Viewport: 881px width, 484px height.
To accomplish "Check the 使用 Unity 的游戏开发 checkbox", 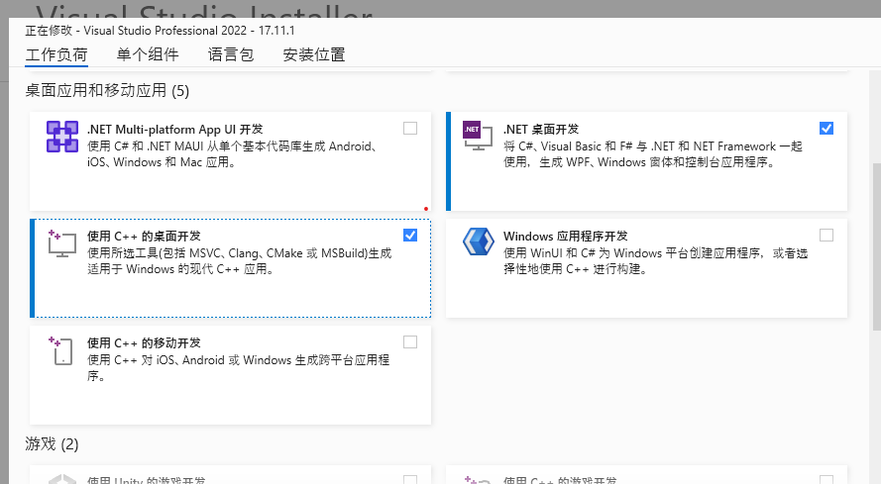I will pos(410,479).
